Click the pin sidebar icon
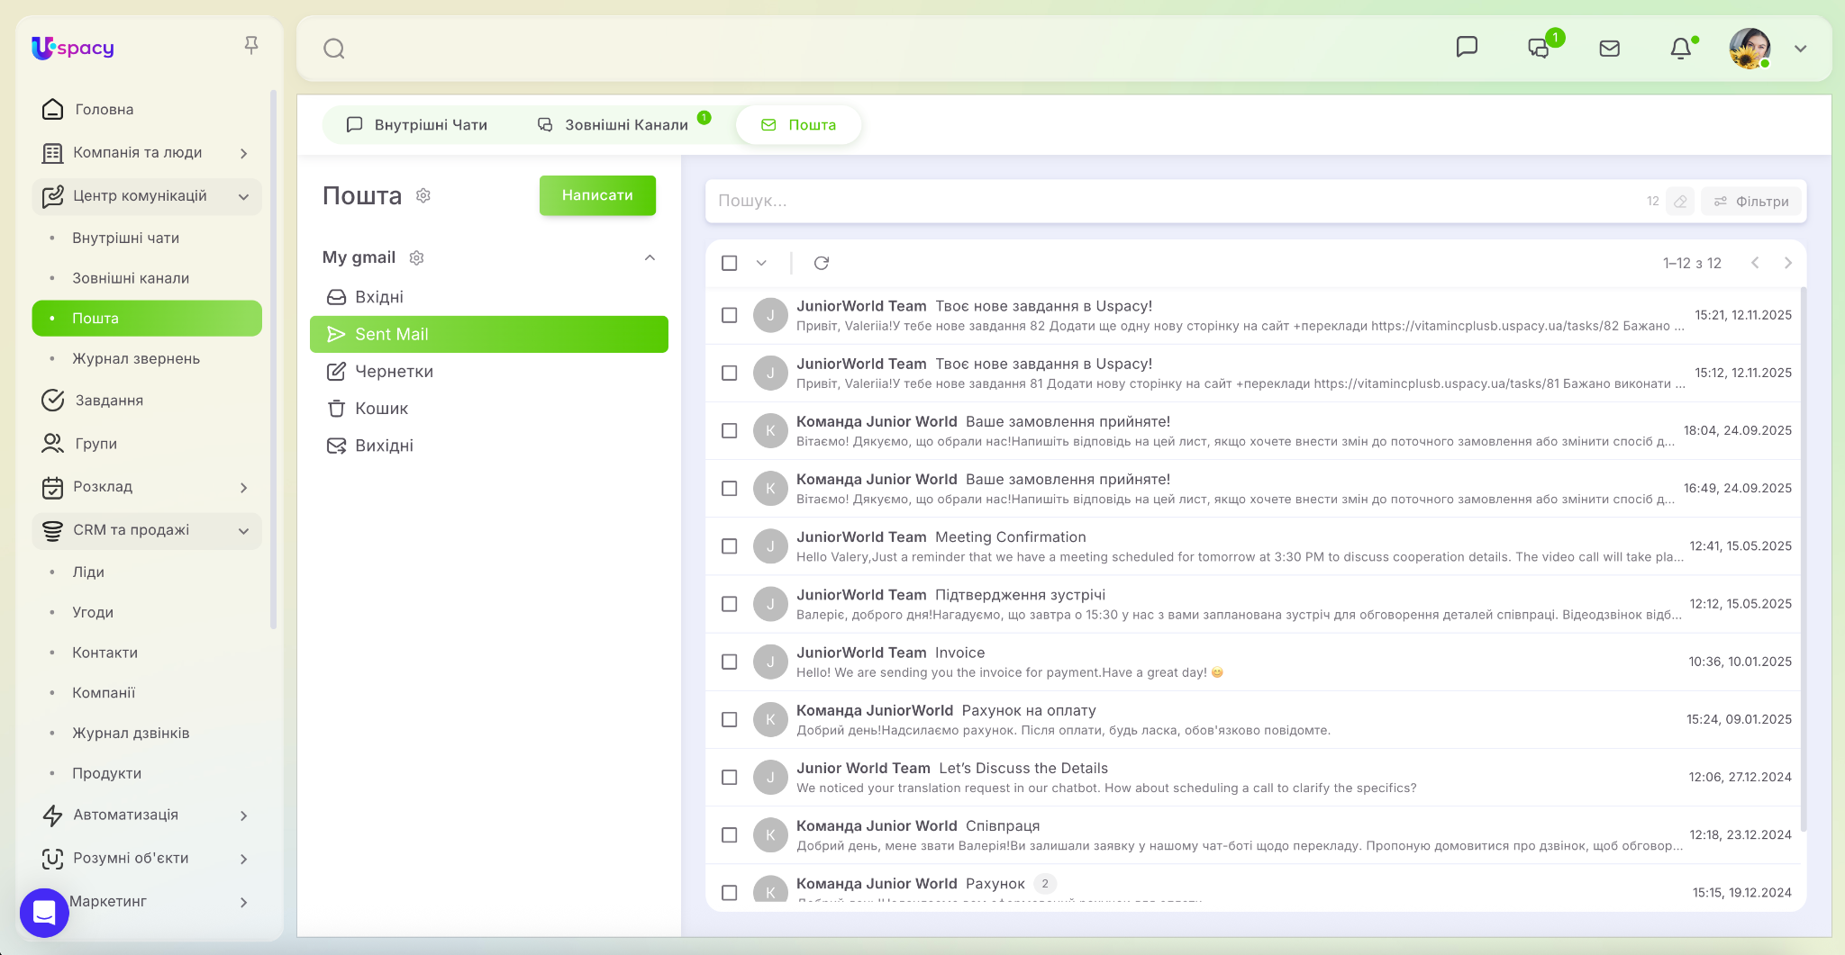Viewport: 1845px width, 955px height. point(251,45)
